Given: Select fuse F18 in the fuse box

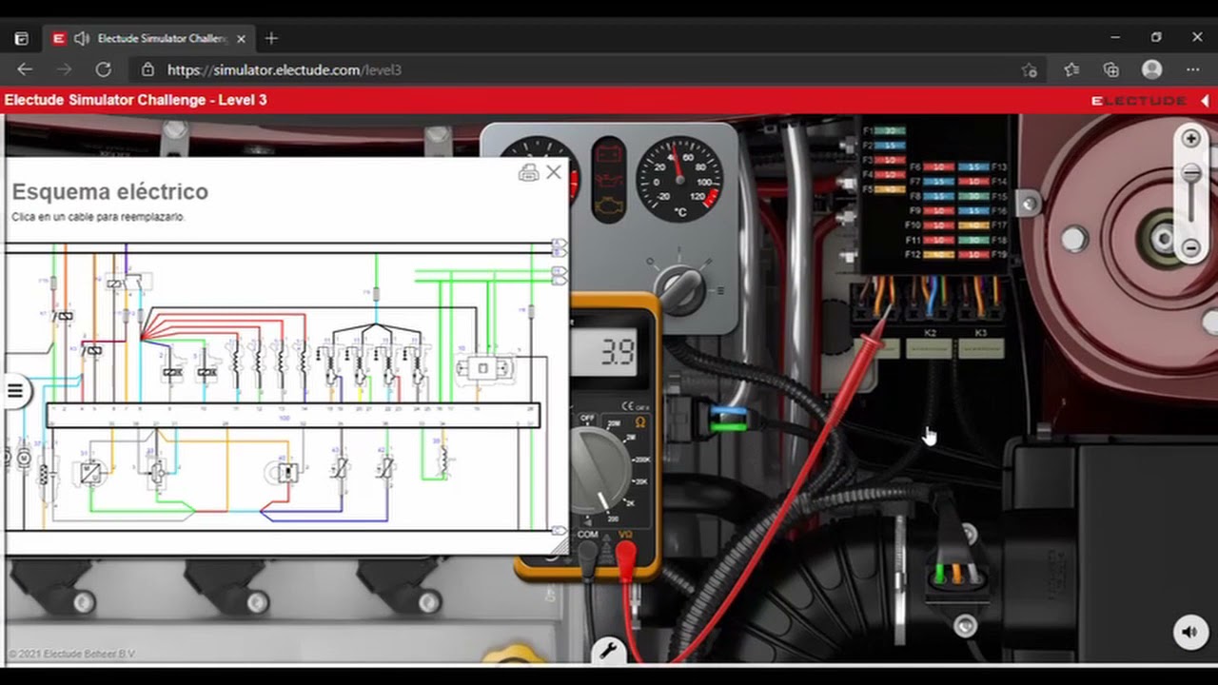Looking at the screenshot, I should 973,240.
